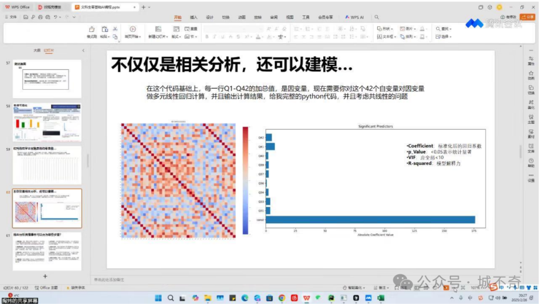Viewport: 539px width, 304px height.
Task: Click the New Slide icon
Action: tap(158, 29)
